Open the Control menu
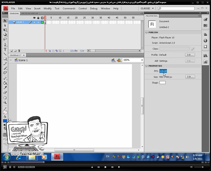 click(83, 8)
